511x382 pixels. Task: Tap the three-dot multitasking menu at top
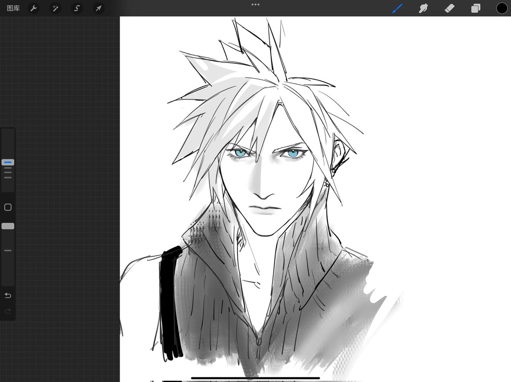[255, 4]
